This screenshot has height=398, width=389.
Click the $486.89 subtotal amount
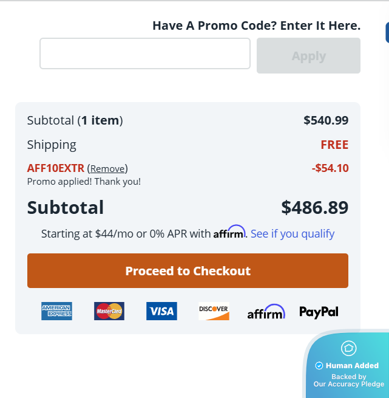315,208
